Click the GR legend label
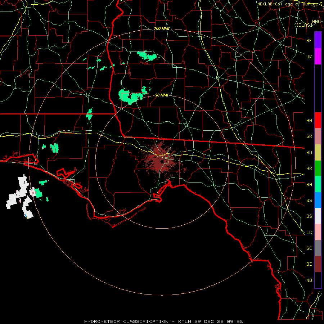Viewport: 324px width, 324px height. [x=309, y=136]
